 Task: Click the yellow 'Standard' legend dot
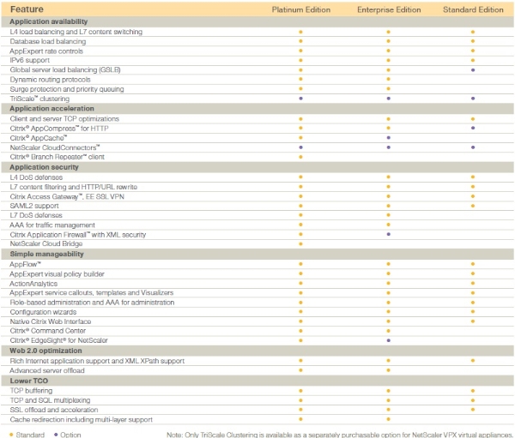click(11, 435)
